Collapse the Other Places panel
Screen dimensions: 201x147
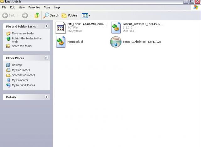click(46, 58)
